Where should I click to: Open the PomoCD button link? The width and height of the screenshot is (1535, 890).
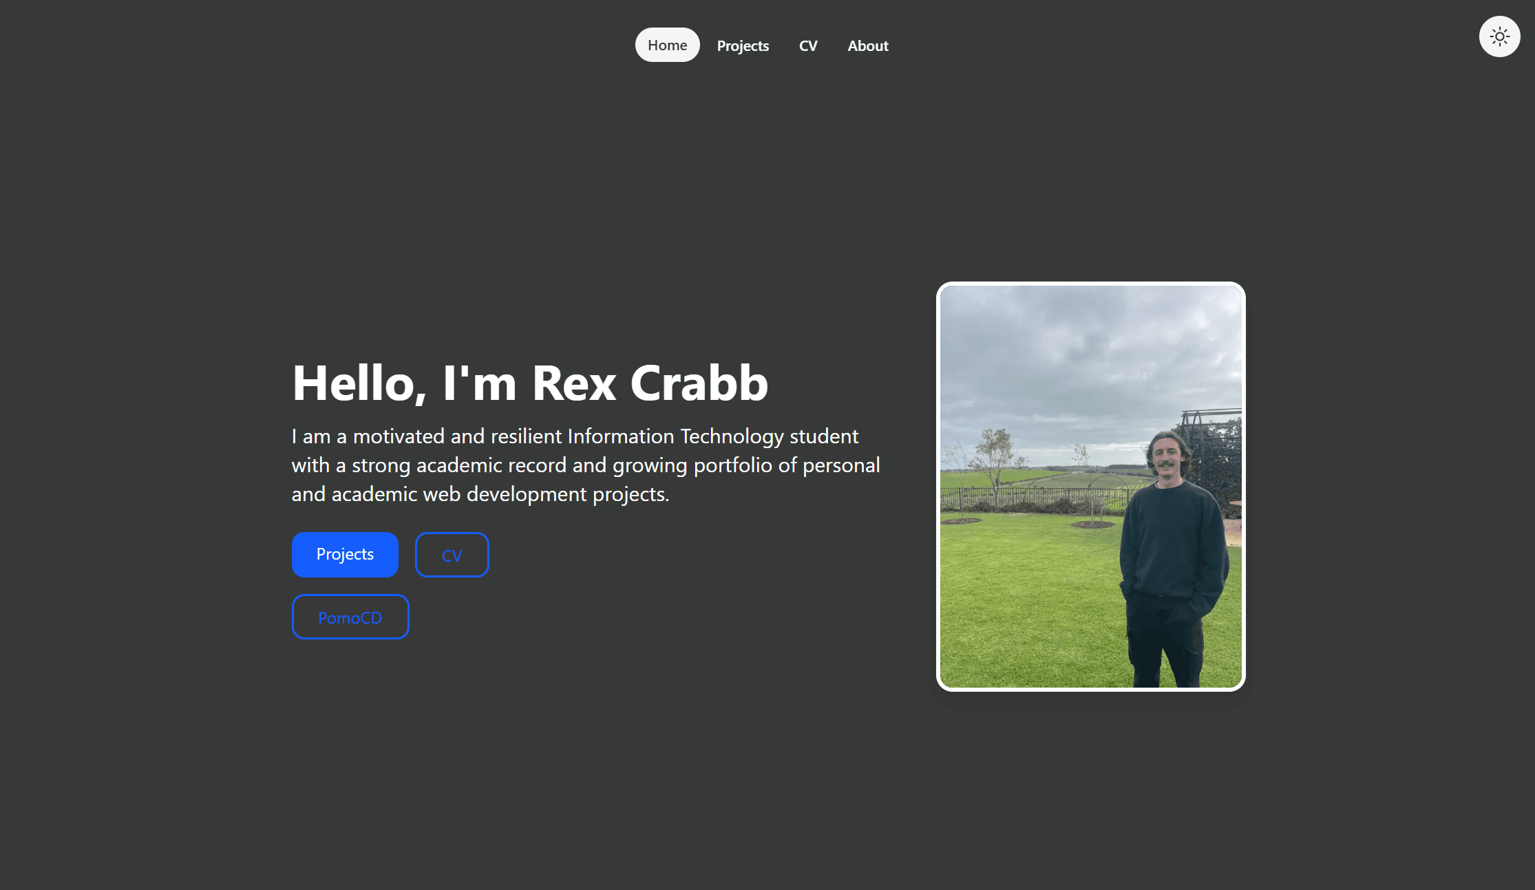pyautogui.click(x=350, y=617)
